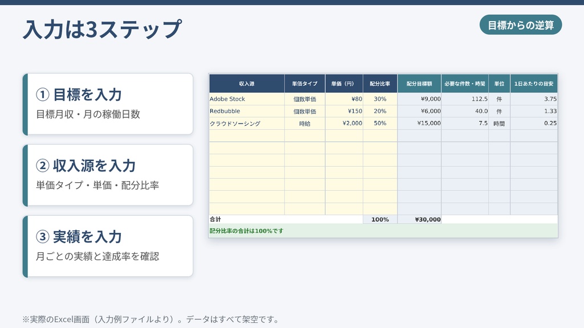Click the 1.33 daily guideline cell

[x=534, y=111]
